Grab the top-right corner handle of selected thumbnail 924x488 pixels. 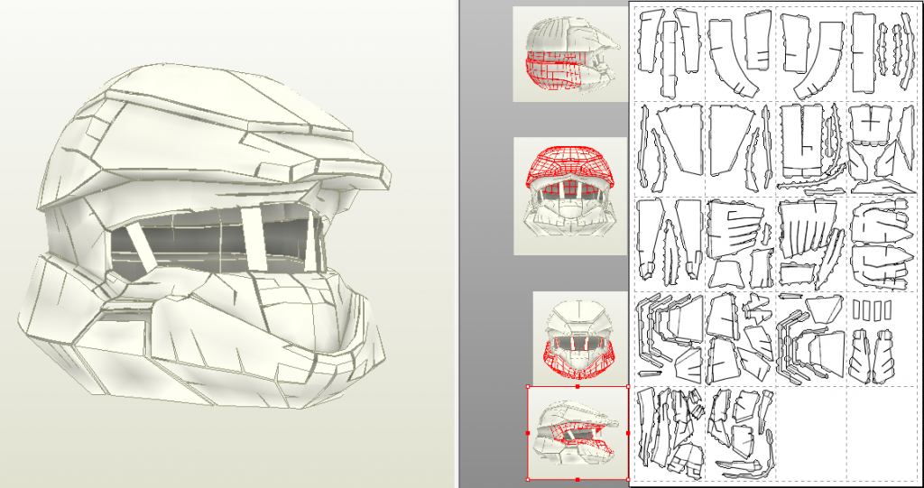(x=628, y=387)
